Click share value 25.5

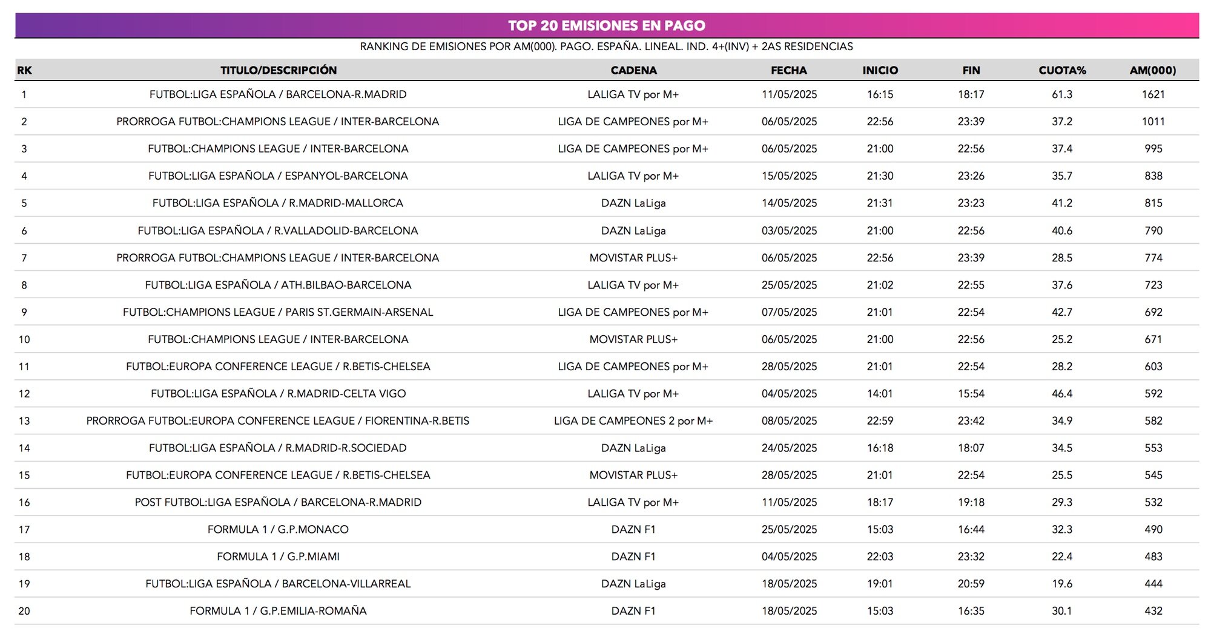coord(1062,475)
